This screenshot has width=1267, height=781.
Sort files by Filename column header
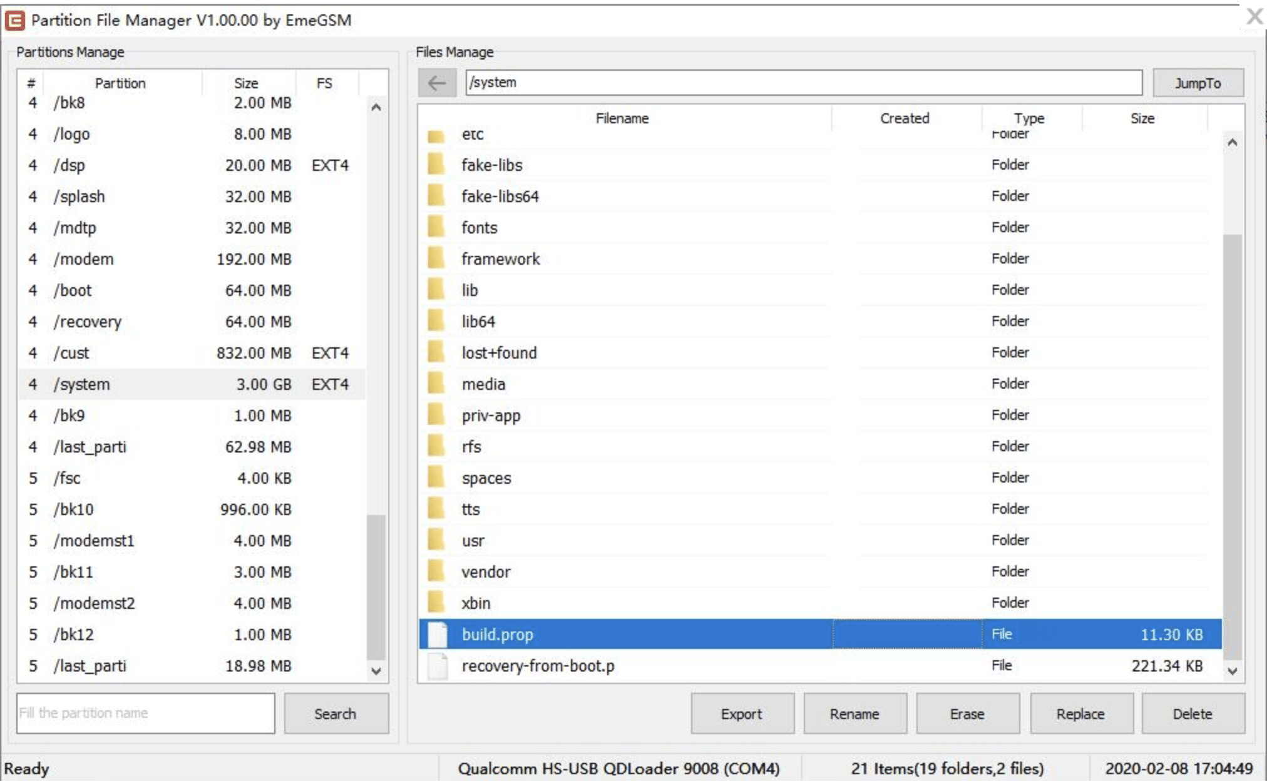[x=622, y=118]
